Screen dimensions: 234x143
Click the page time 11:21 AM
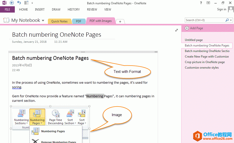61,42
